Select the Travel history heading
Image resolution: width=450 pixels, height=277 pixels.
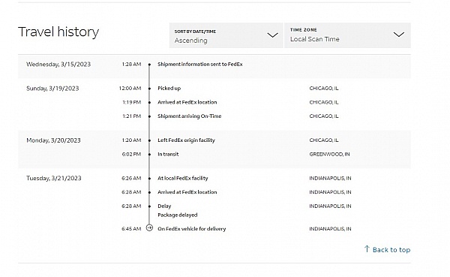click(58, 32)
